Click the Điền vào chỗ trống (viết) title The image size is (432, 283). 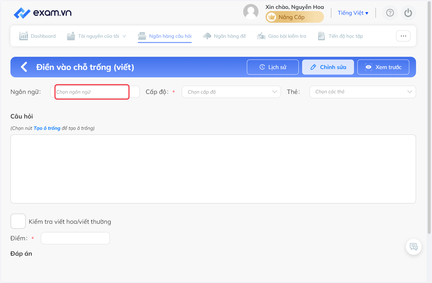click(85, 67)
